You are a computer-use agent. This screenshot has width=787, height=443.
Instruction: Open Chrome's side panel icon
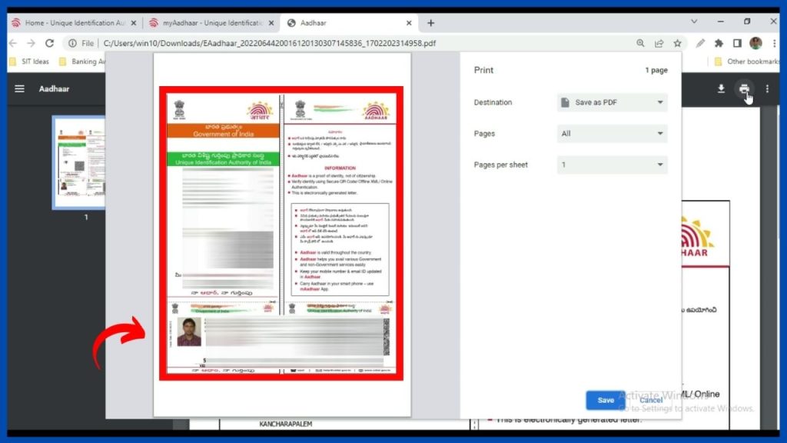737,44
